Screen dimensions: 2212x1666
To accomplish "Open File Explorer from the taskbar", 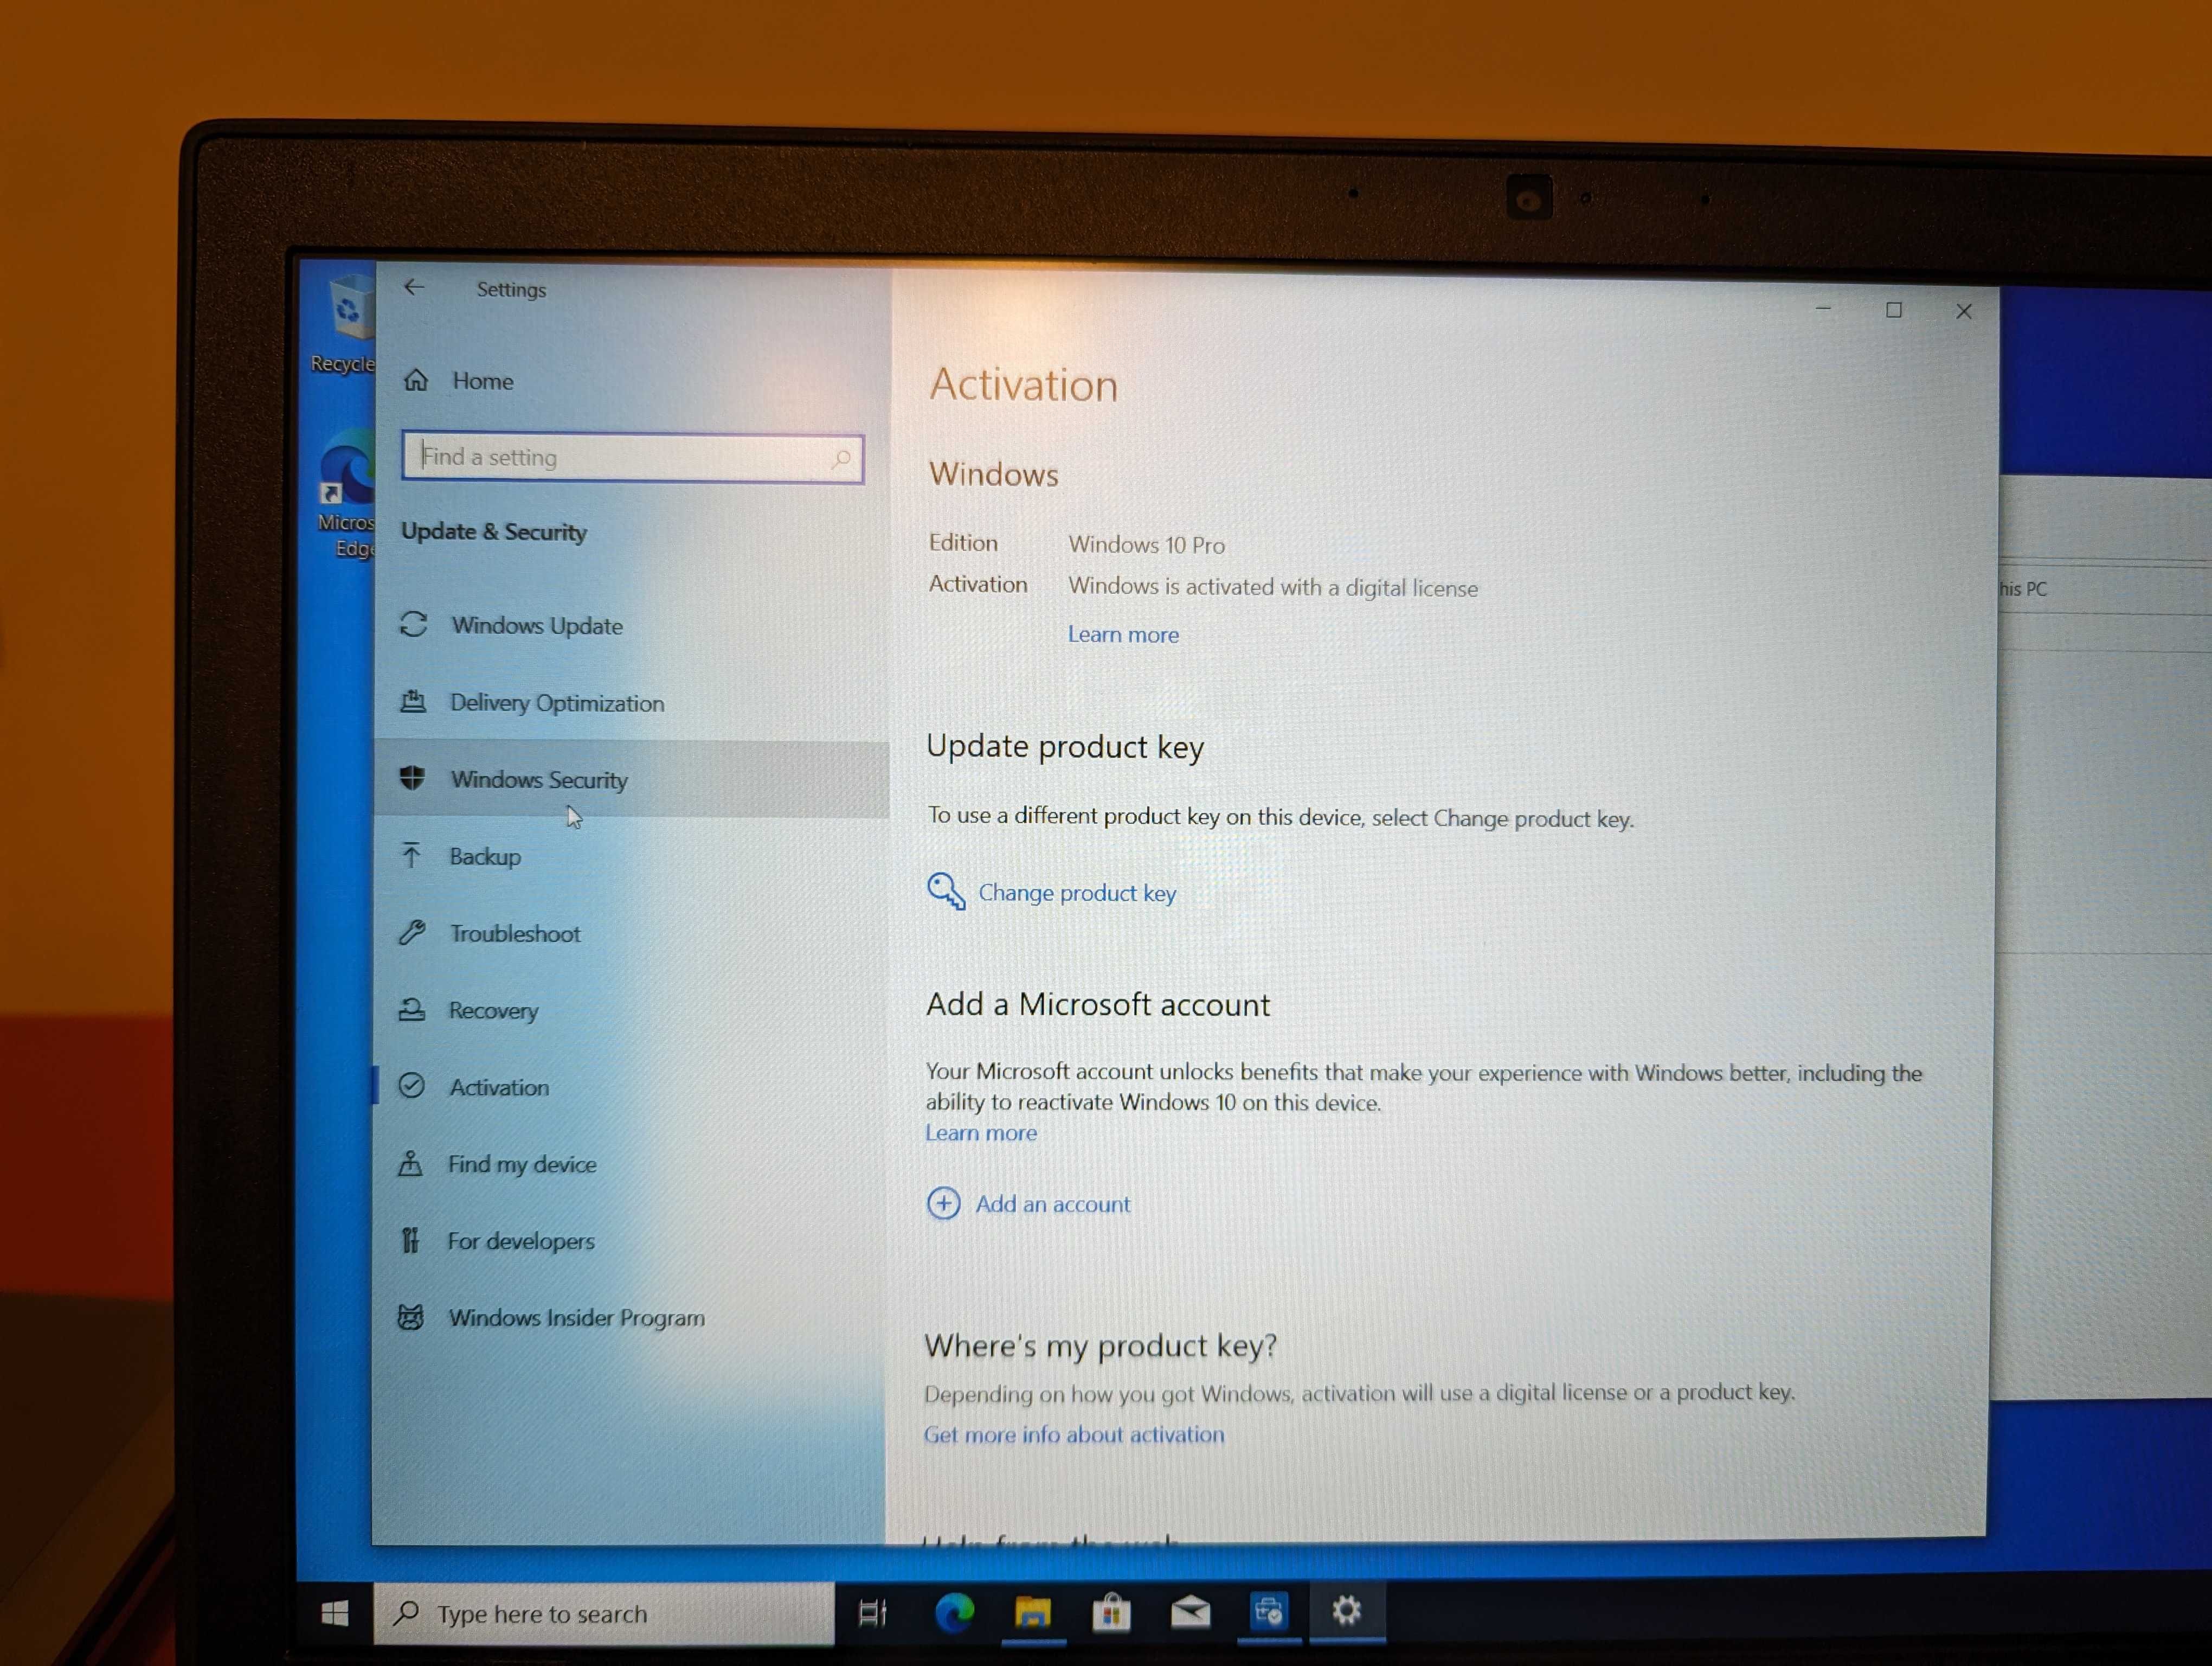I will (x=1033, y=1612).
